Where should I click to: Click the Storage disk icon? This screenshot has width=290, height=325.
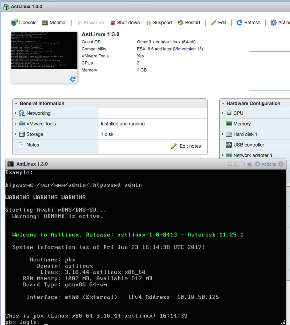(x=22, y=134)
